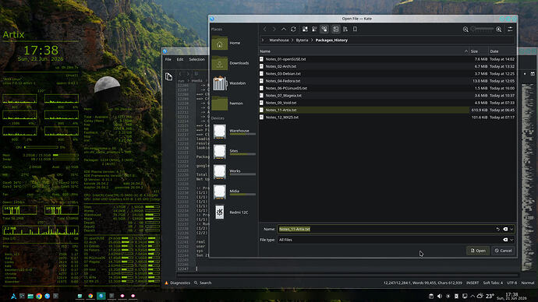Go to Byteria in breadcrumb path

302,40
